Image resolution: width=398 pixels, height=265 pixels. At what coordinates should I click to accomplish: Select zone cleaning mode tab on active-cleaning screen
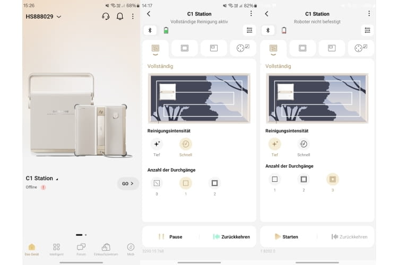tap(214, 48)
